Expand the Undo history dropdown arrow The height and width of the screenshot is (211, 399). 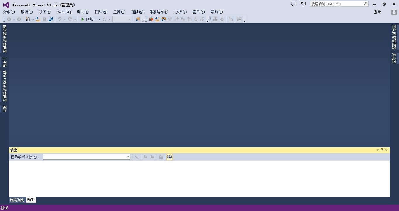coord(65,19)
